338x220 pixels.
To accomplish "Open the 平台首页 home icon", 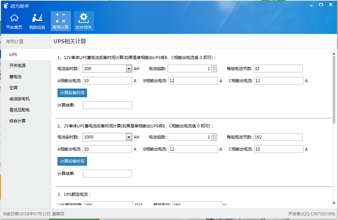I will (x=14, y=21).
